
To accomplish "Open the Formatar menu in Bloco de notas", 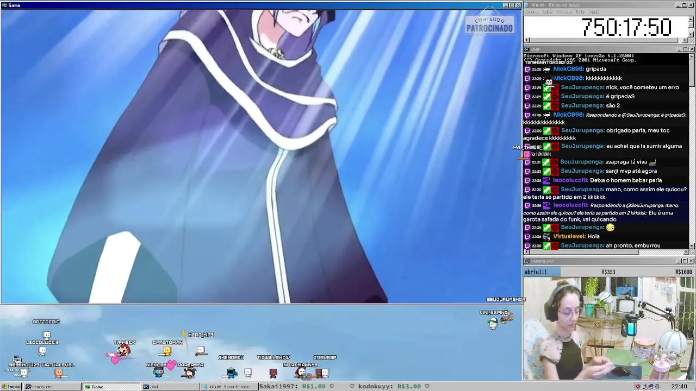I will coord(564,12).
